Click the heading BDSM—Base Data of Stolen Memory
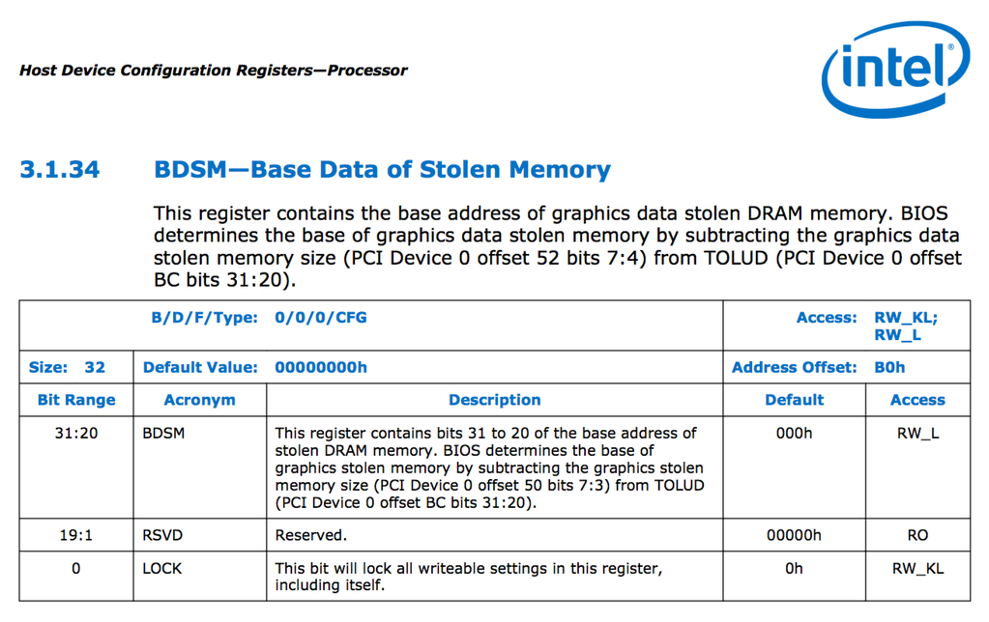Image resolution: width=989 pixels, height=622 pixels. coord(382,170)
